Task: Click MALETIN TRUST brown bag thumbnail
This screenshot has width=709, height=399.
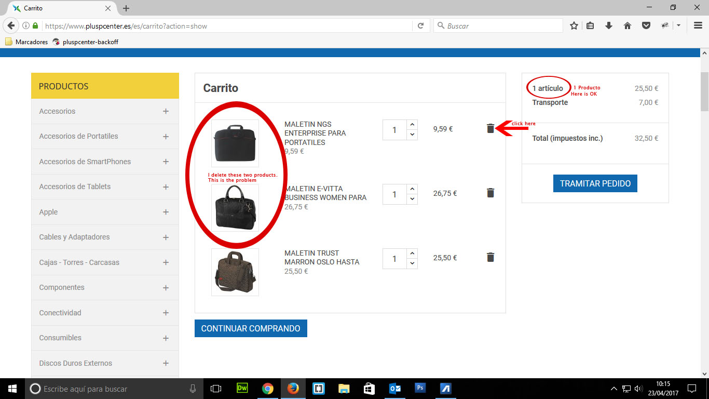Action: tap(235, 272)
